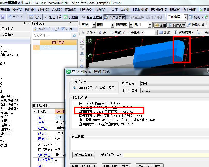Open the 楼层(L) menu
The width and height of the screenshot is (209, 167).
[x=17, y=10]
